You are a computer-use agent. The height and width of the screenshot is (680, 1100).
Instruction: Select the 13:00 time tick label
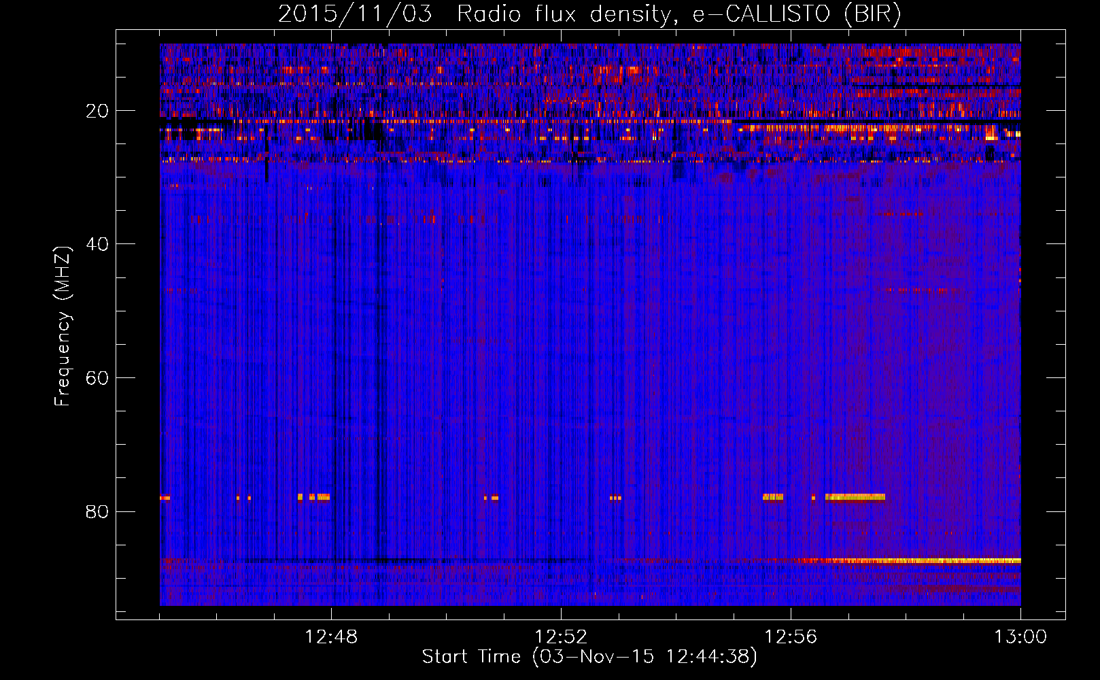[x=1020, y=637]
